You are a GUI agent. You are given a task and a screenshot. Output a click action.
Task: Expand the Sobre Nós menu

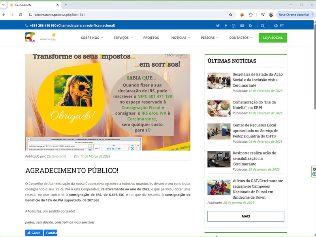tap(92, 38)
